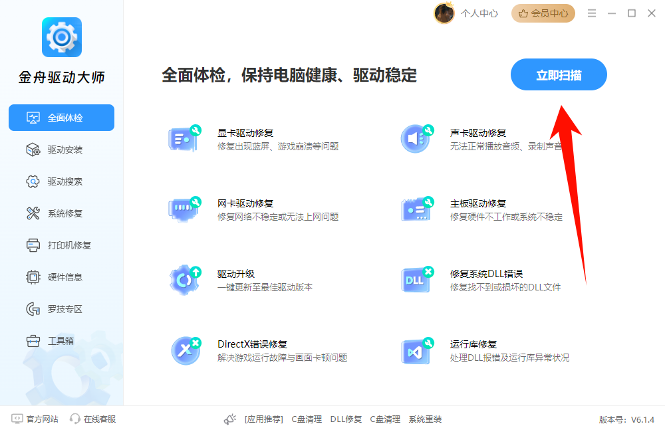Viewport: 665px width, 432px height.
Task: Click 修复出现蓝屏、游戏崩溃等问题 description
Action: [x=278, y=146]
